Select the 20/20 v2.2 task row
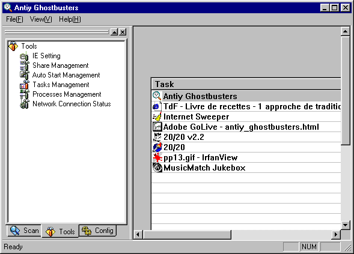The height and width of the screenshot is (254, 354). point(246,137)
